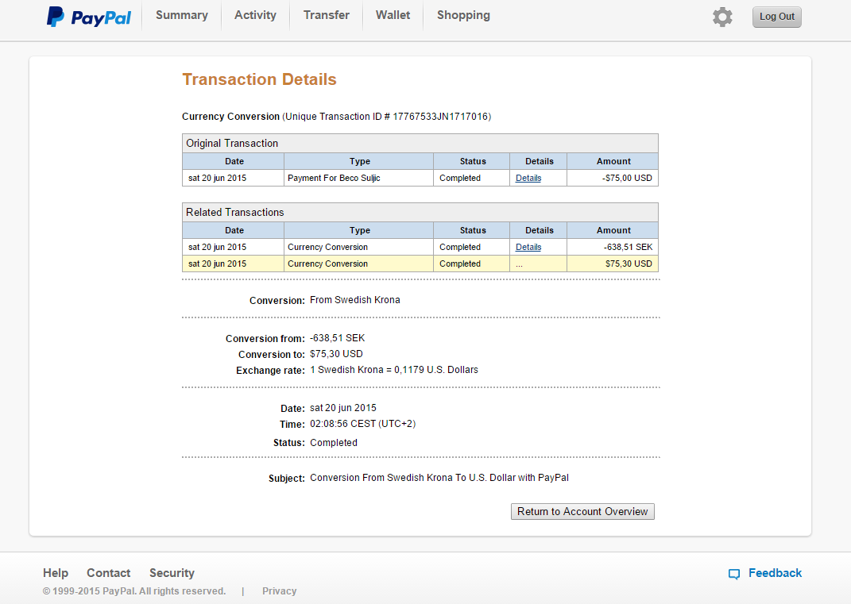Screen dimensions: 851x604
Task: Click the Date value below the exchange rate
Action: click(x=343, y=408)
